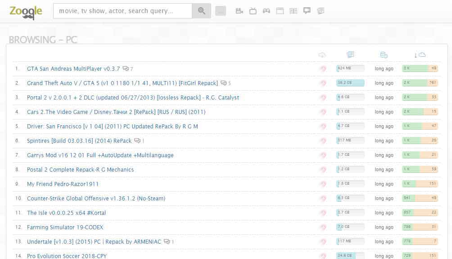Open The Isle v0.0.0.25 x64 #Kortal

[x=66, y=213]
